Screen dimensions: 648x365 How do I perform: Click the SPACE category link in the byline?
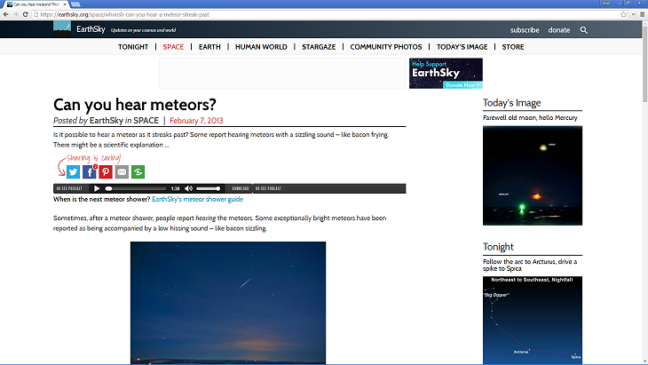tap(146, 121)
